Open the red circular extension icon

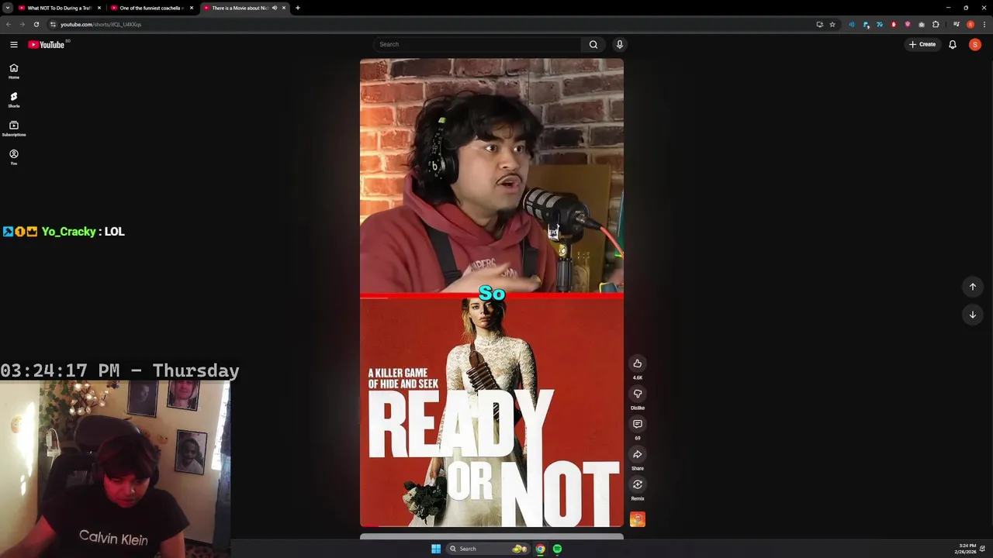(x=894, y=24)
